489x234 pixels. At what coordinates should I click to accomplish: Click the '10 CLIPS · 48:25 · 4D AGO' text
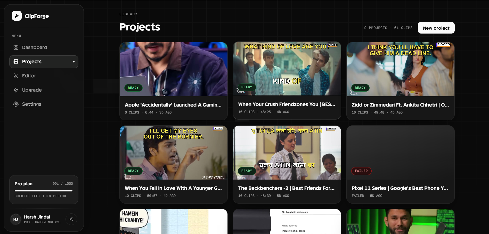264,112
